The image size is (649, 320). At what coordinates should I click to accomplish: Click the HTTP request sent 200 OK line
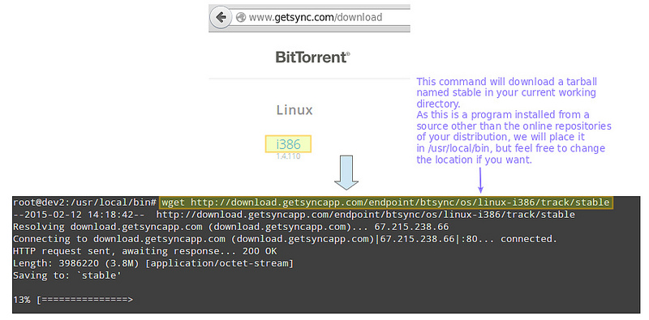145,251
